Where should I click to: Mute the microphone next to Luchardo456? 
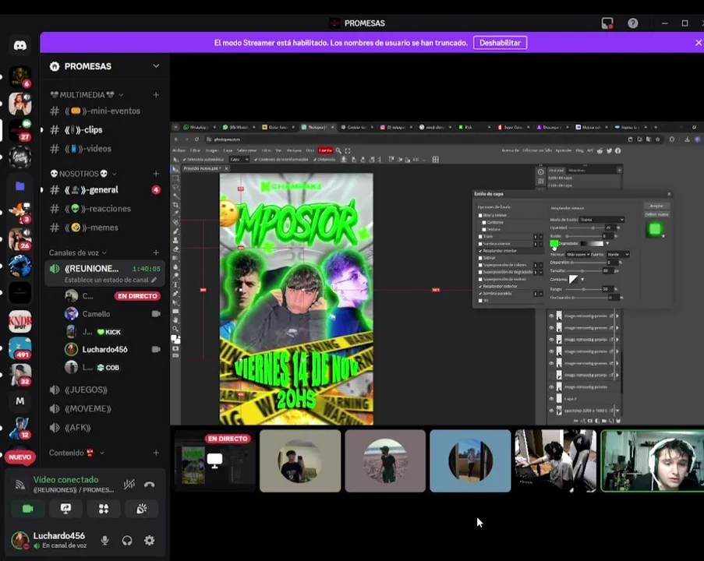[x=104, y=541]
